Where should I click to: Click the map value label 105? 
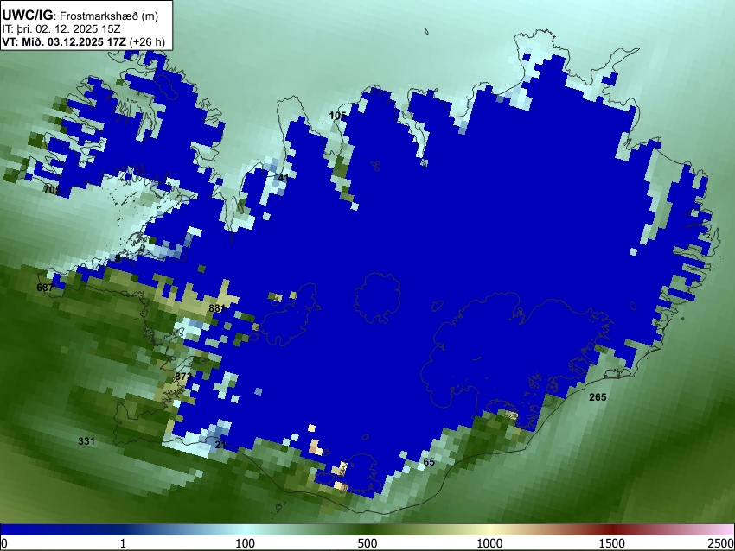point(337,116)
